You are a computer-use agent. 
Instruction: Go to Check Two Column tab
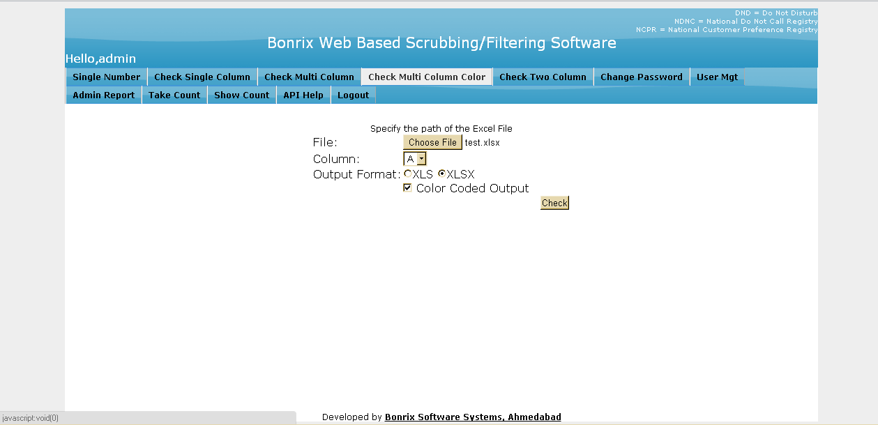(x=543, y=77)
